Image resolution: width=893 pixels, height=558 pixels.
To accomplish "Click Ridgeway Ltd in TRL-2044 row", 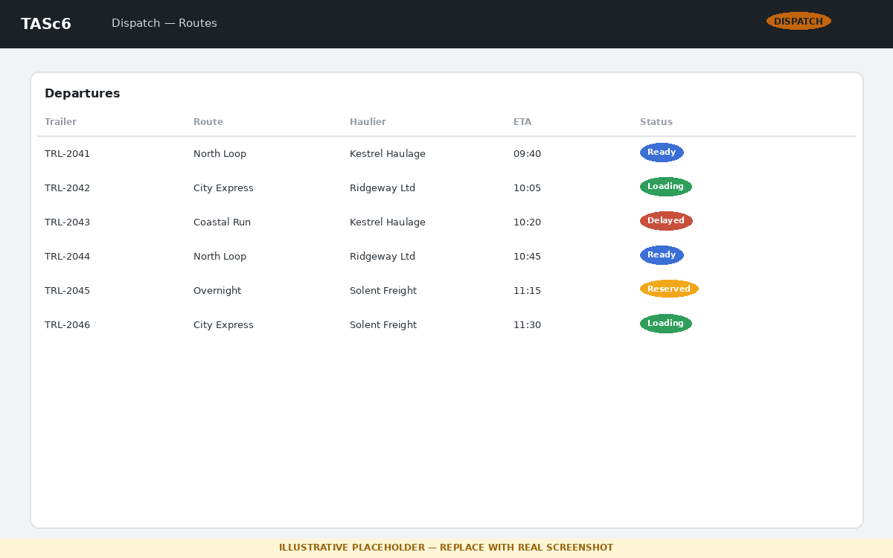I will coord(383,257).
